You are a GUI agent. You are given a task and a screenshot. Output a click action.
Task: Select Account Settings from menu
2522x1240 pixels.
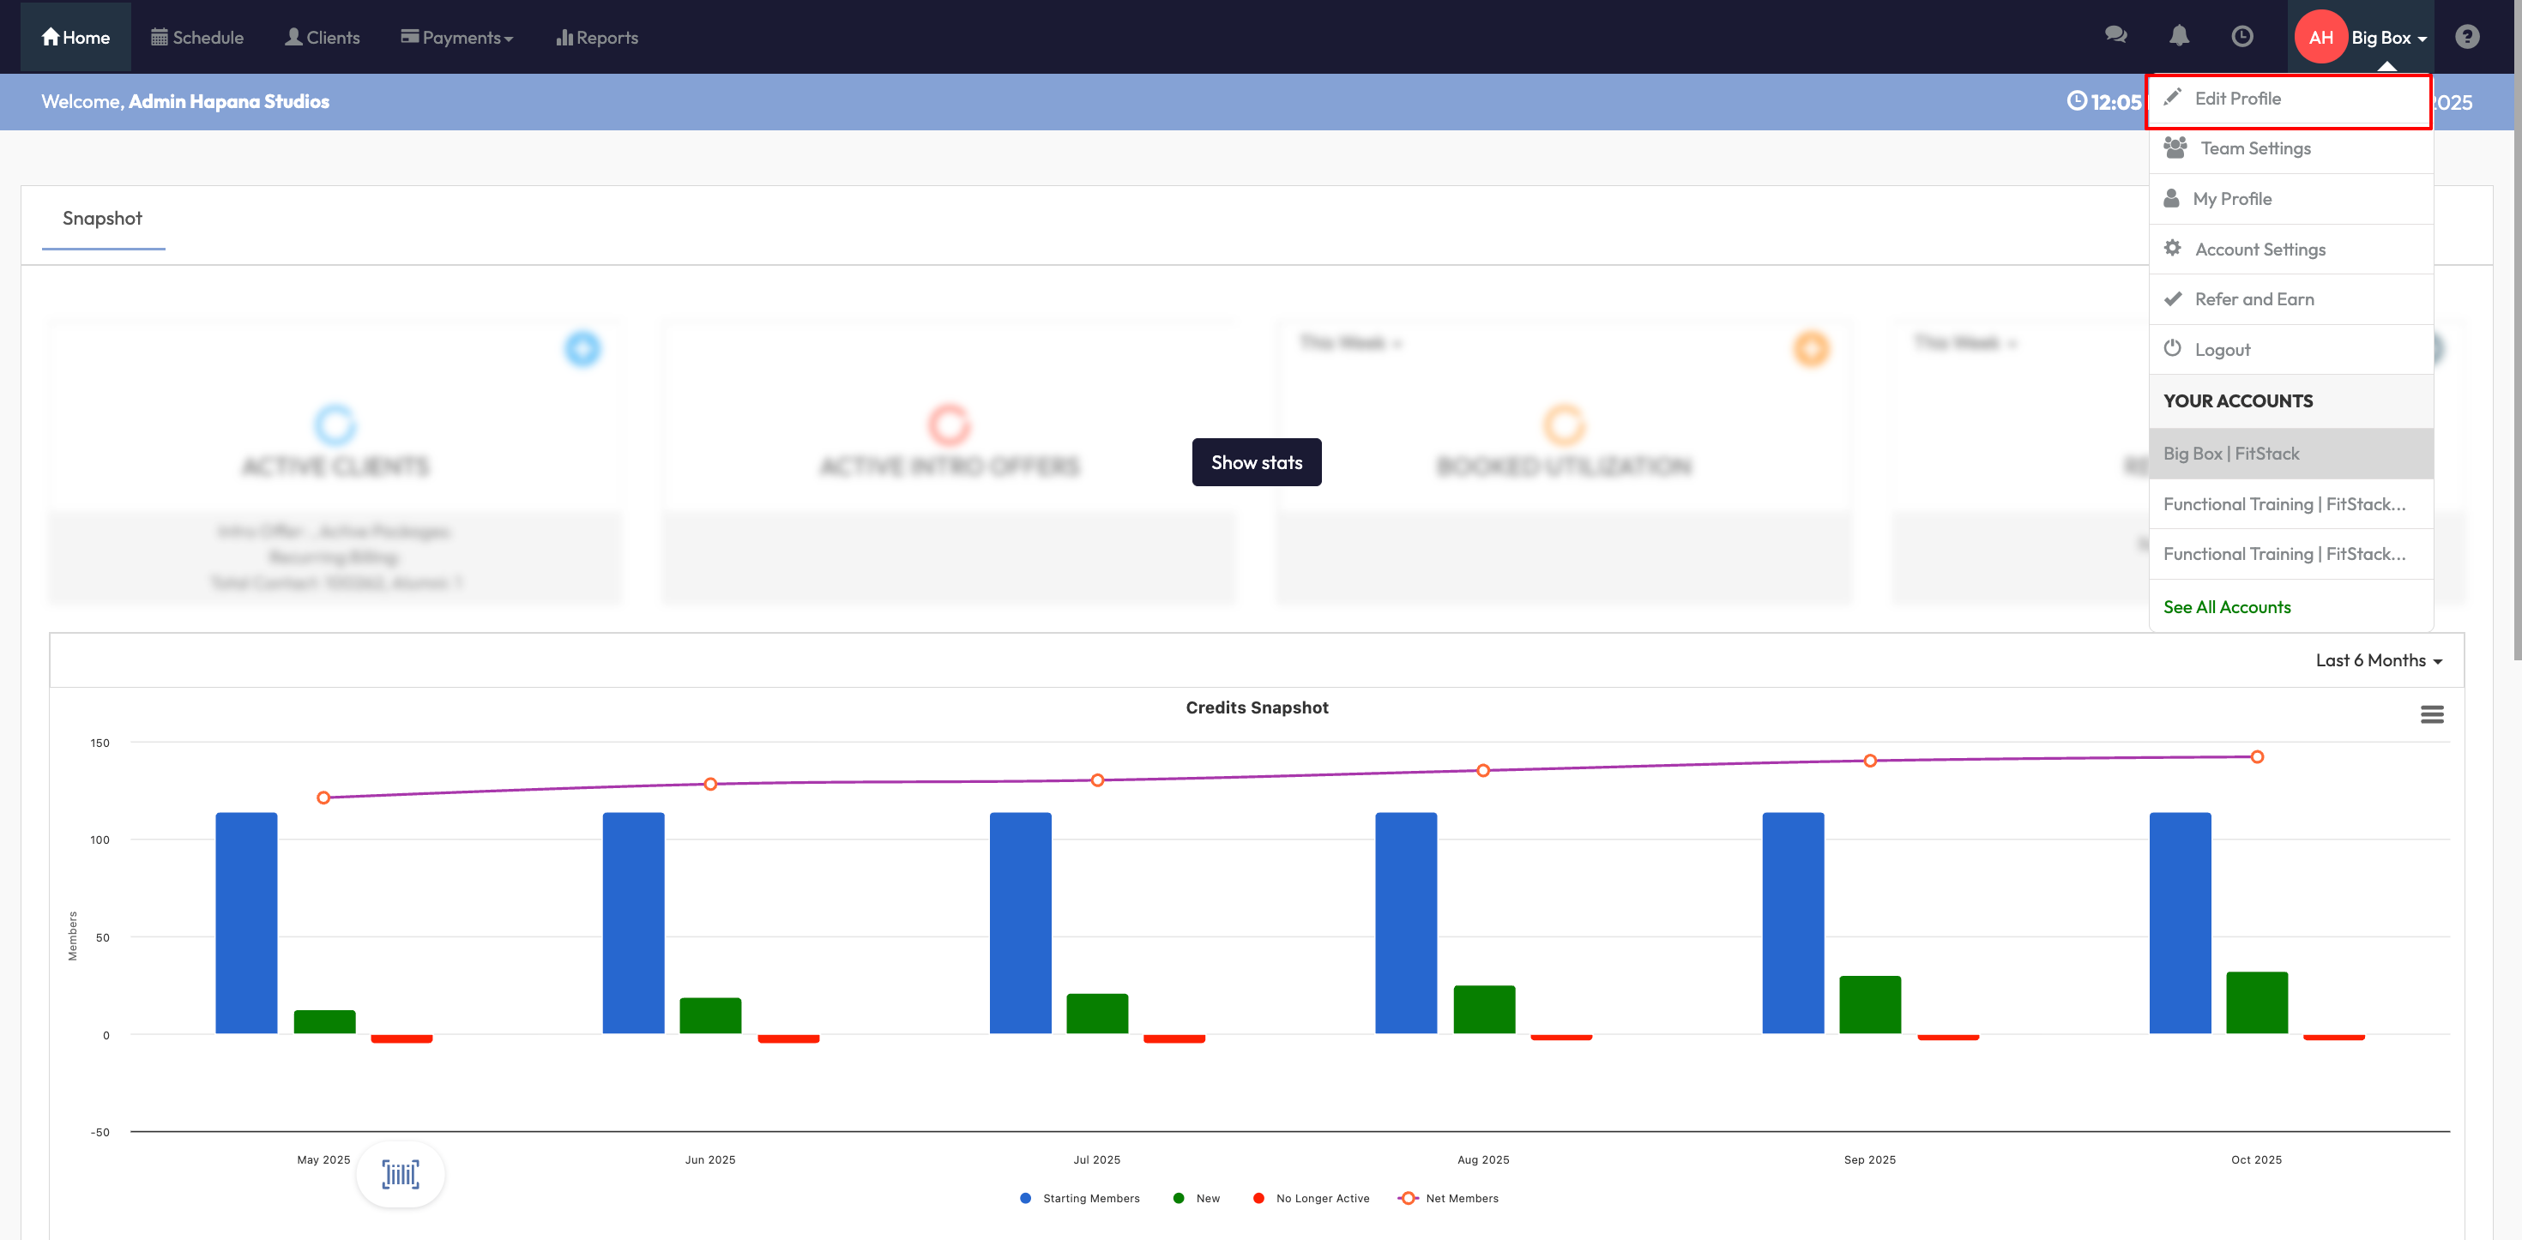[x=2260, y=250]
